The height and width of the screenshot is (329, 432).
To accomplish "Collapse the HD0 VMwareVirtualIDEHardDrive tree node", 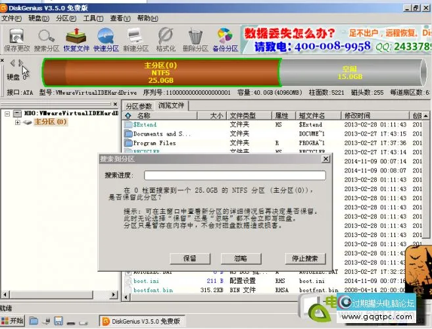I will pos(7,114).
